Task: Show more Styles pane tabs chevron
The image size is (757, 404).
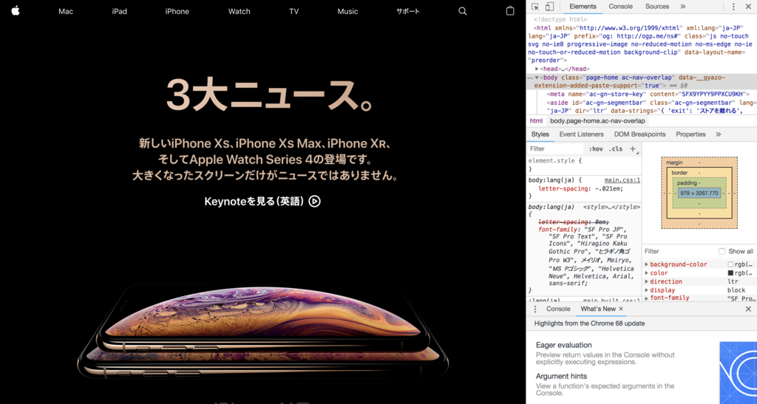Action: (x=719, y=134)
